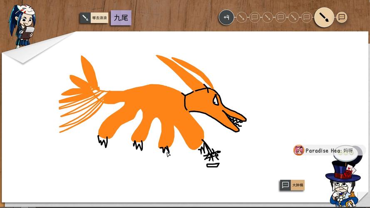Click the purple 九尾 word card
The width and height of the screenshot is (370, 208).
point(121,18)
